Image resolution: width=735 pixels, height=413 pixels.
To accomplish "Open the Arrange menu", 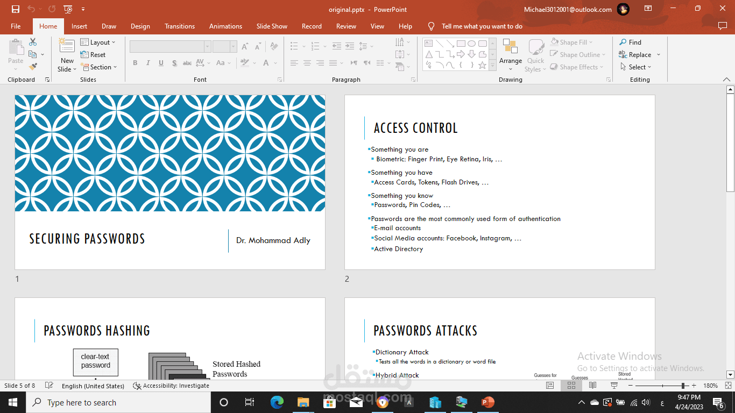I will 510,55.
